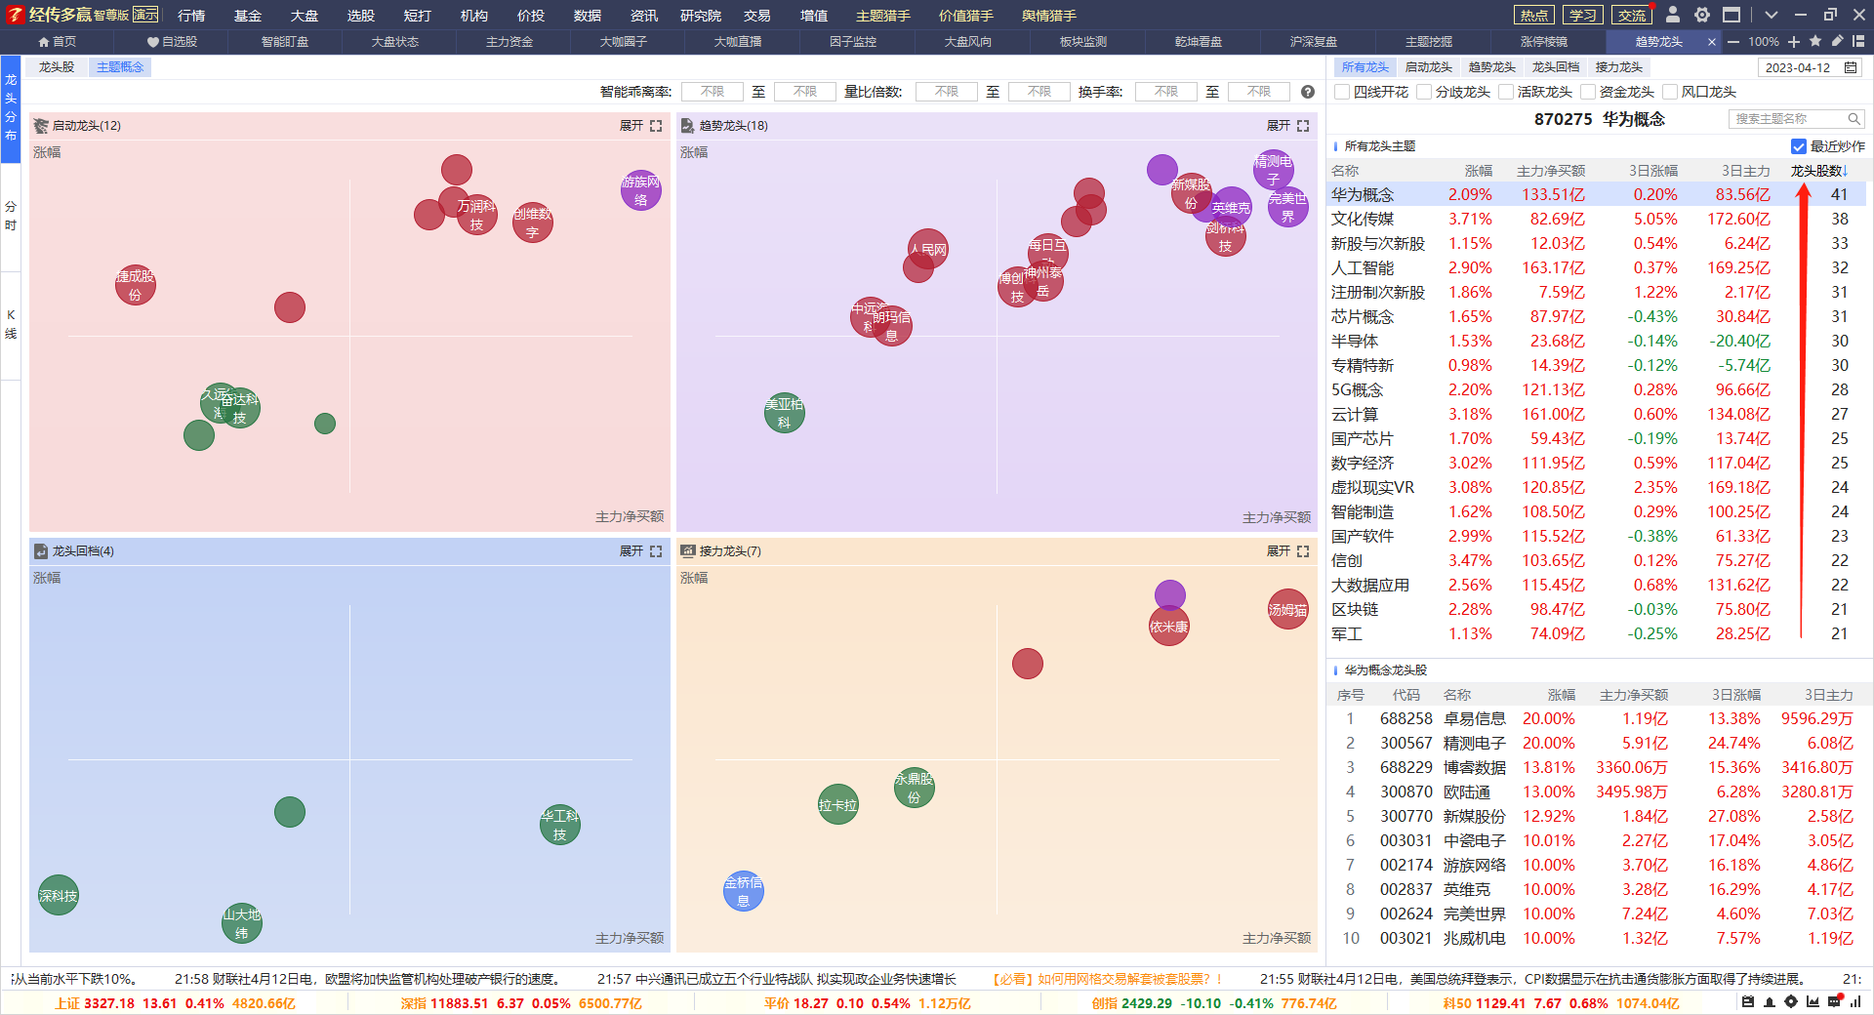1874x1015 pixels.
Task: Click the 学习 button
Action: [1583, 15]
